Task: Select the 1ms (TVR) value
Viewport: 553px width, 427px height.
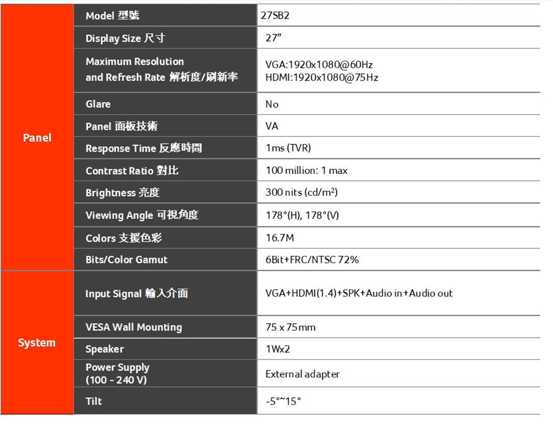Action: coord(288,148)
